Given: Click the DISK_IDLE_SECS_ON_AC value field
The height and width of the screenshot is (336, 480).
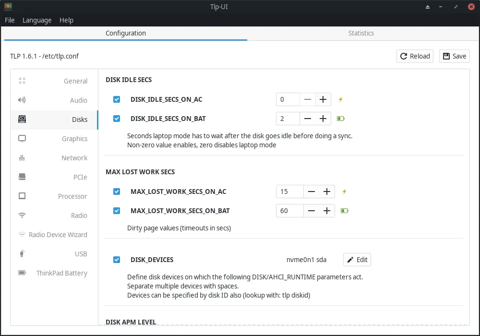Looking at the screenshot, I should click(288, 99).
